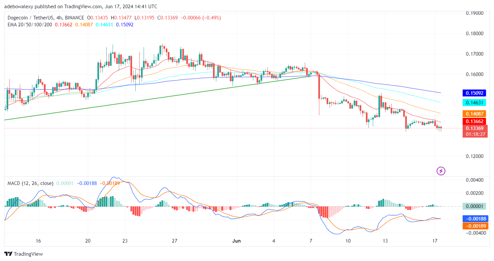This screenshot has width=494, height=261.
Task: Click the TradingView logo at bottom left
Action: pos(23,254)
